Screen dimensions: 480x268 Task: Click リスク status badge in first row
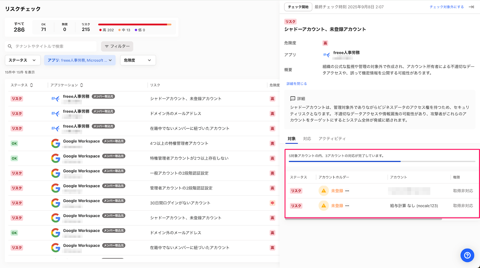(x=17, y=99)
